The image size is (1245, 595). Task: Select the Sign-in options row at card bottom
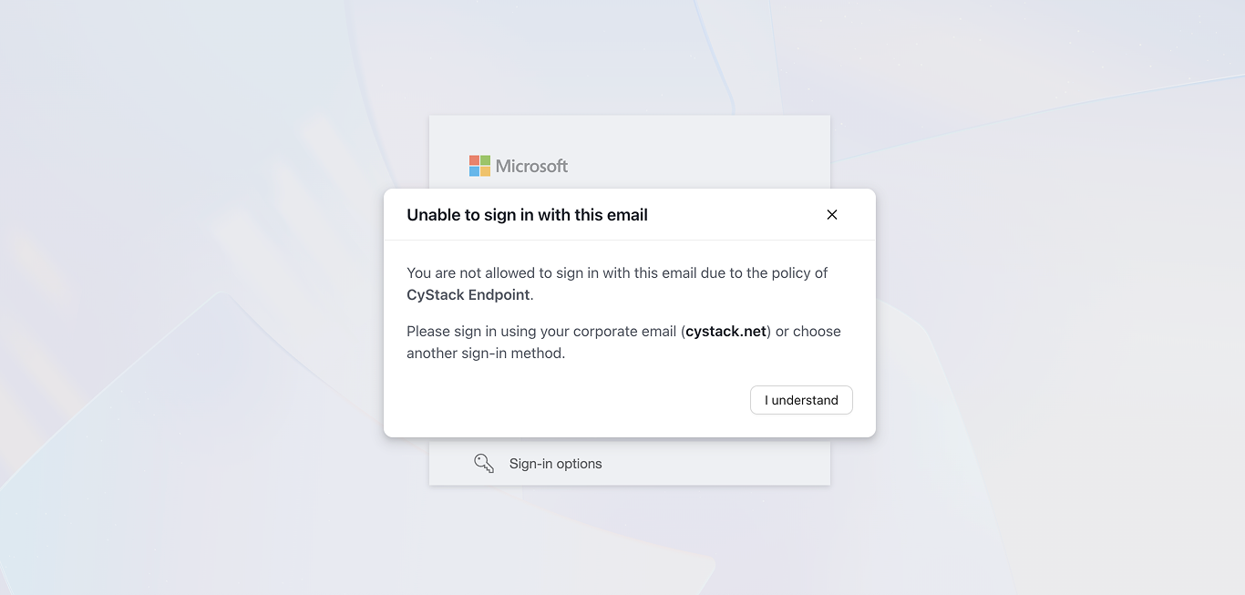point(629,463)
